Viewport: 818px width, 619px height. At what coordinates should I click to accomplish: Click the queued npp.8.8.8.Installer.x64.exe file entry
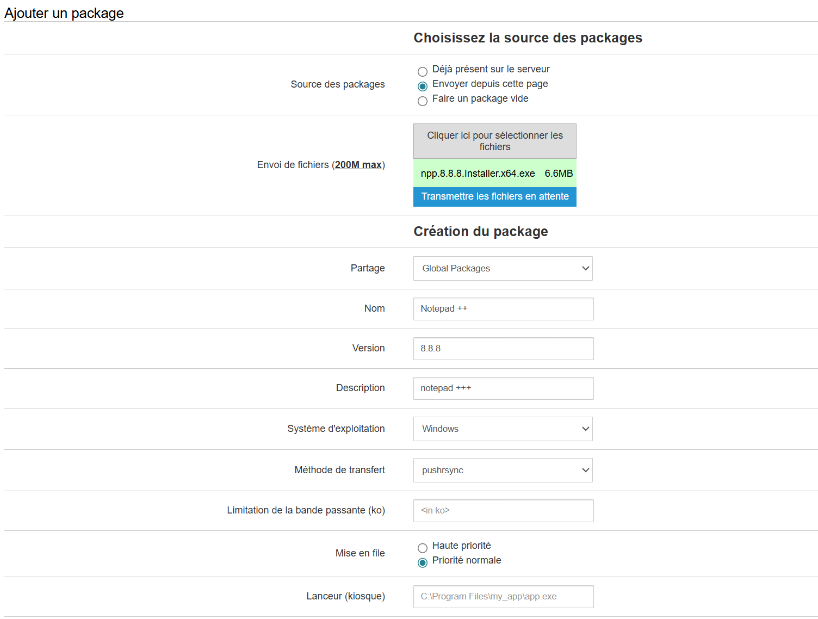point(478,174)
